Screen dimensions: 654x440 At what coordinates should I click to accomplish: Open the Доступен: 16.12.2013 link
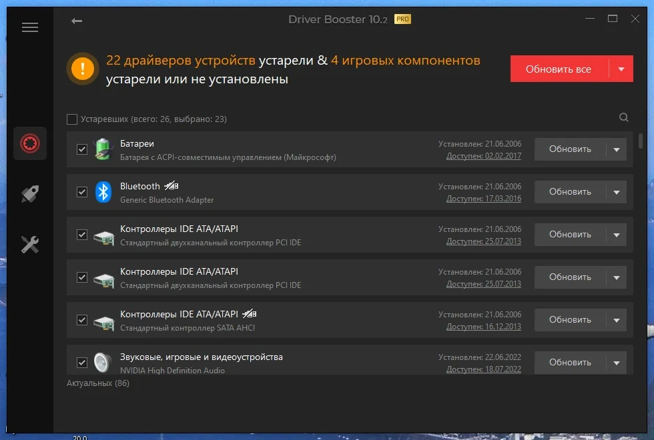pyautogui.click(x=483, y=327)
